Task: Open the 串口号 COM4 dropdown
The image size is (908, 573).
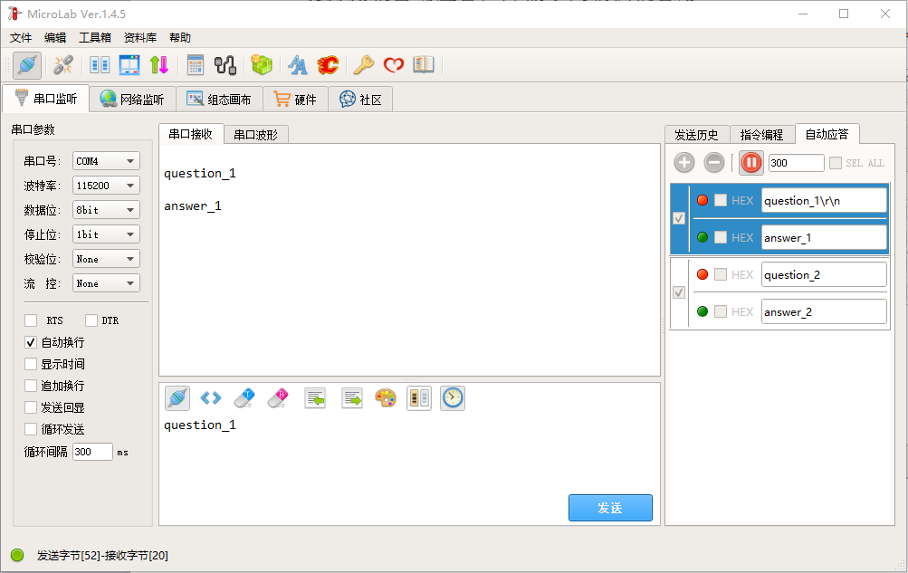Action: [x=106, y=161]
